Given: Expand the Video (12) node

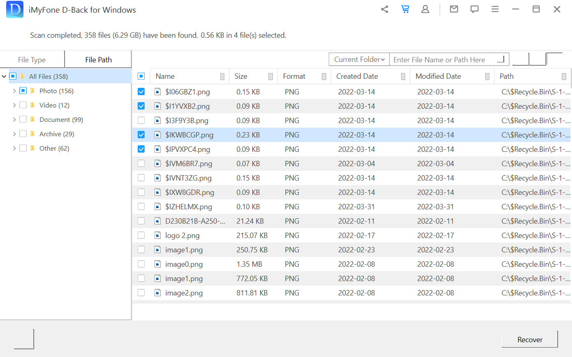Looking at the screenshot, I should click(x=14, y=105).
